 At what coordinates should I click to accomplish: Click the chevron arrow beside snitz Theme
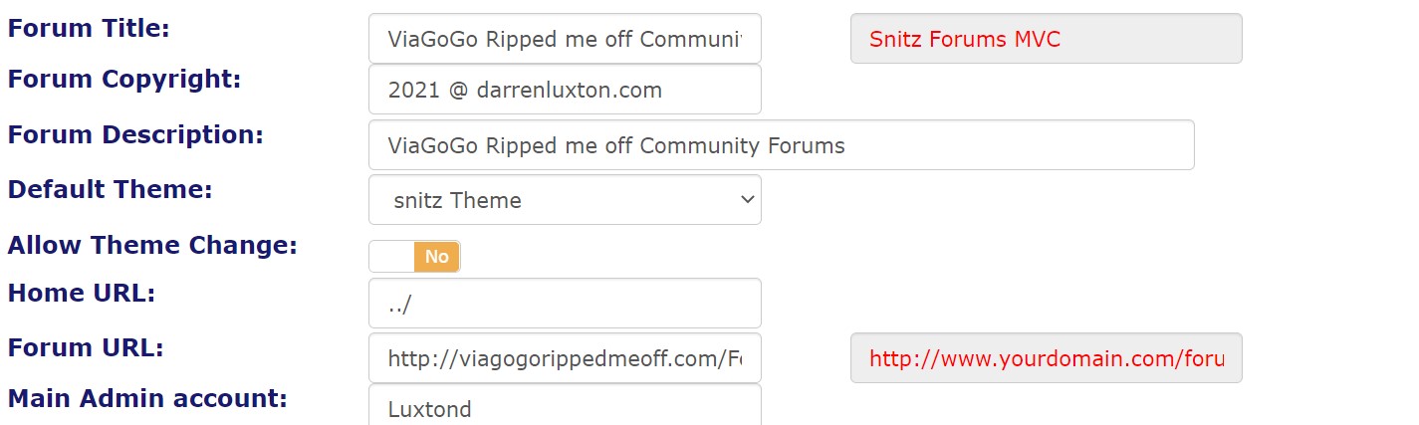(x=748, y=200)
